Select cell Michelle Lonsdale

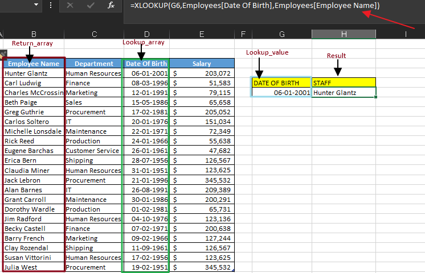point(34,131)
